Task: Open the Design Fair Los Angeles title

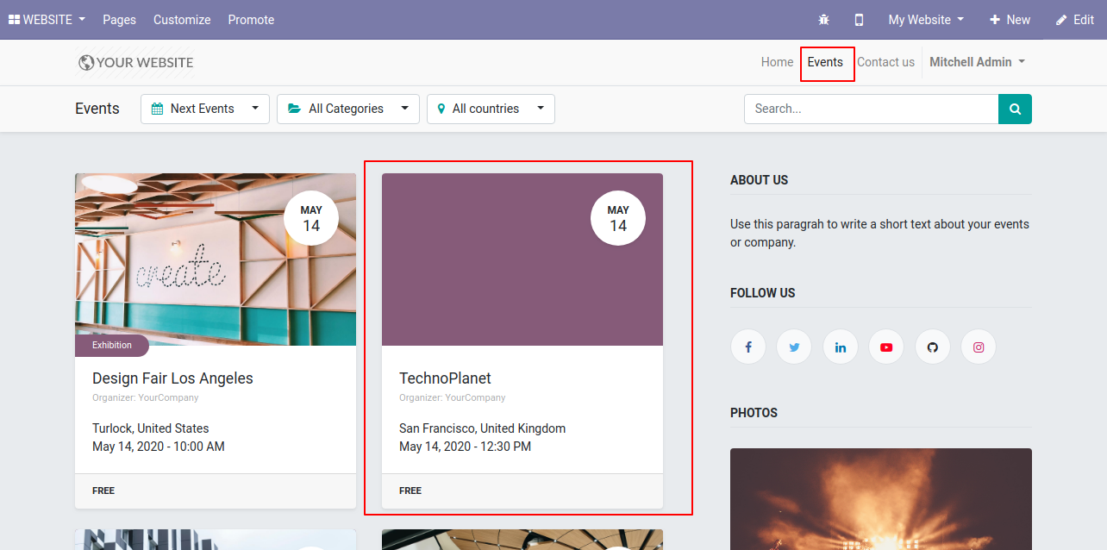Action: (172, 378)
